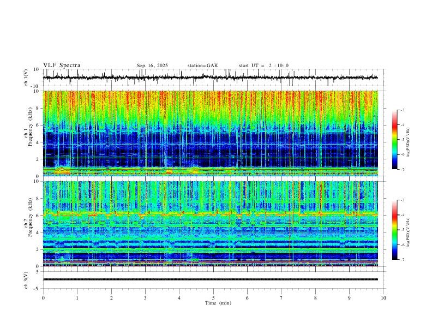432x334 pixels.
Task: Click the ch.2 spectrogram panel
Action: tap(210, 224)
